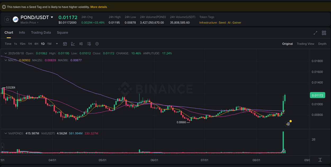Viewport: 331px width, 167px height.
Task: Toggle POND/USDT as a favorite
Action: pyautogui.click(x=7, y=19)
